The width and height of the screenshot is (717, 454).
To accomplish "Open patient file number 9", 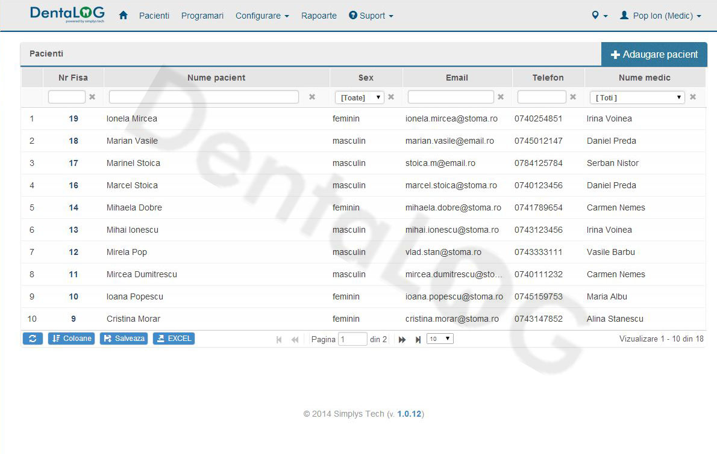I will pyautogui.click(x=74, y=319).
